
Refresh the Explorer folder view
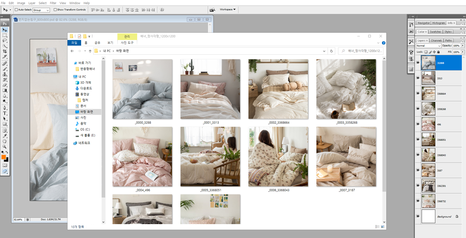pyautogui.click(x=331, y=51)
